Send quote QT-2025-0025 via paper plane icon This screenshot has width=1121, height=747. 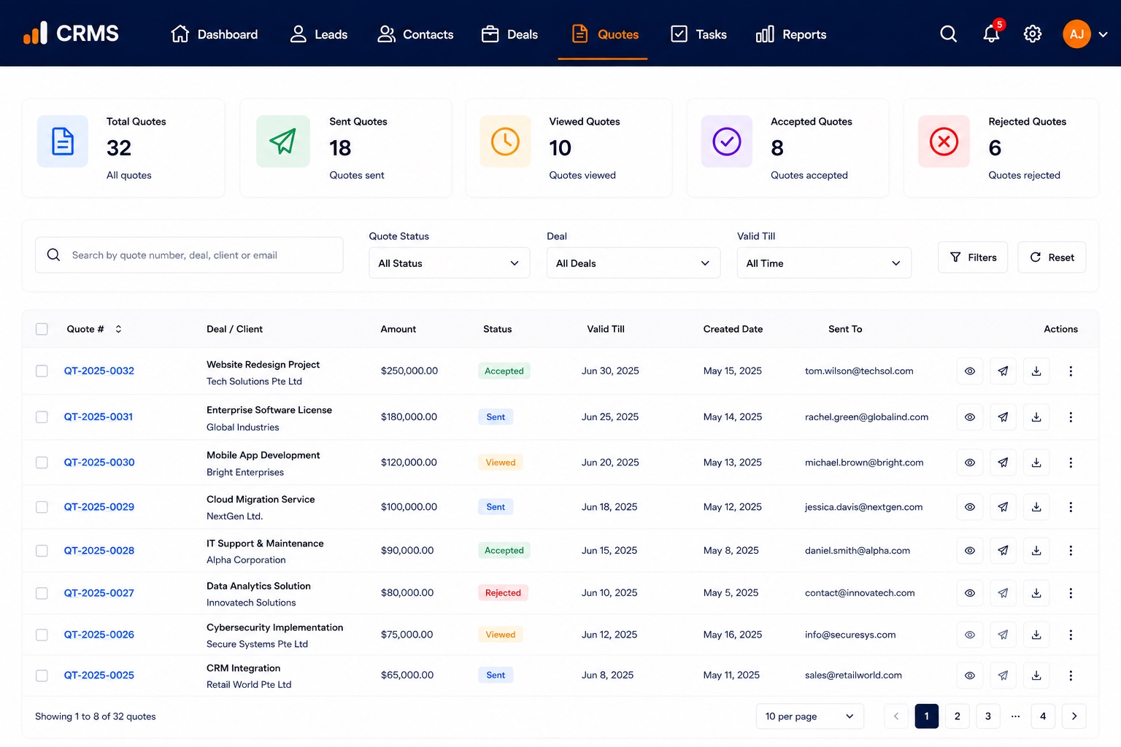[x=1003, y=676]
